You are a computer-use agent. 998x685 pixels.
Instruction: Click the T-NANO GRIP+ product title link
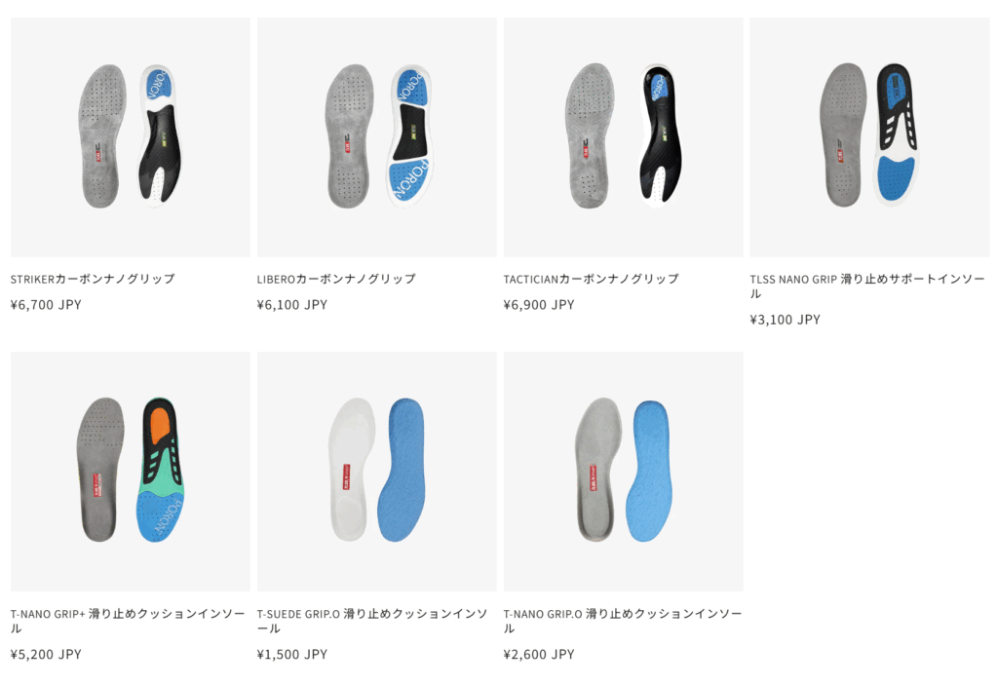pyautogui.click(x=128, y=621)
